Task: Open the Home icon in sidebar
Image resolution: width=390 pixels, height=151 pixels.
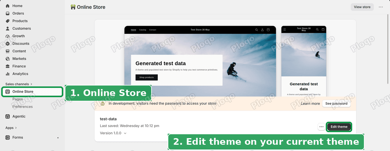Action: click(x=7, y=6)
